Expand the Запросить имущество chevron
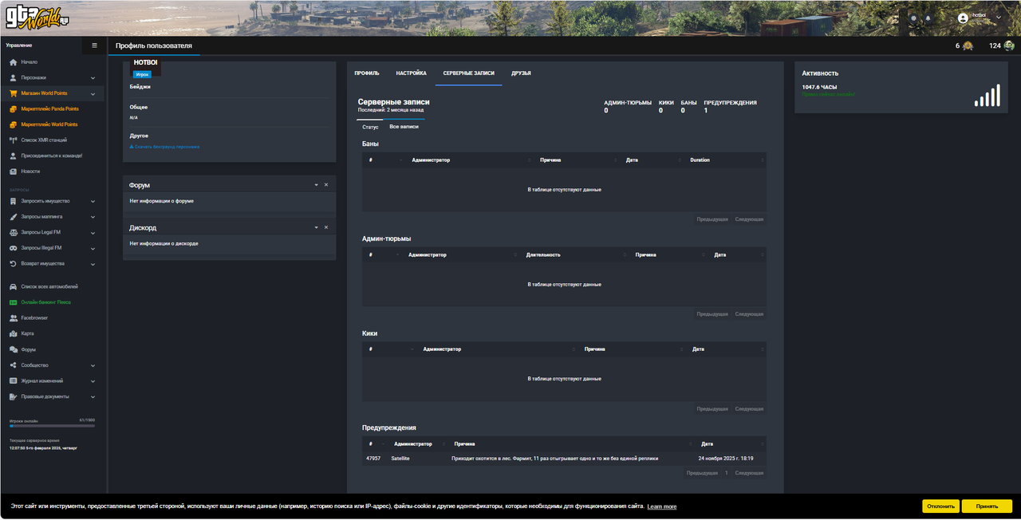The image size is (1021, 520). coord(93,202)
